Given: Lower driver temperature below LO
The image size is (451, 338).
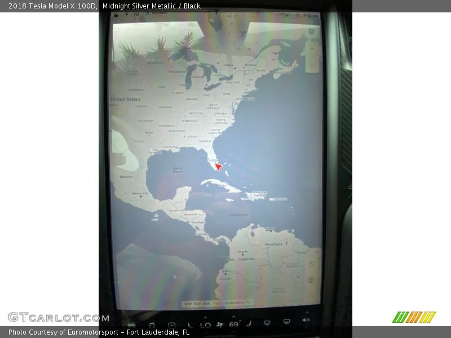Looking at the screenshot, I should 206,332.
